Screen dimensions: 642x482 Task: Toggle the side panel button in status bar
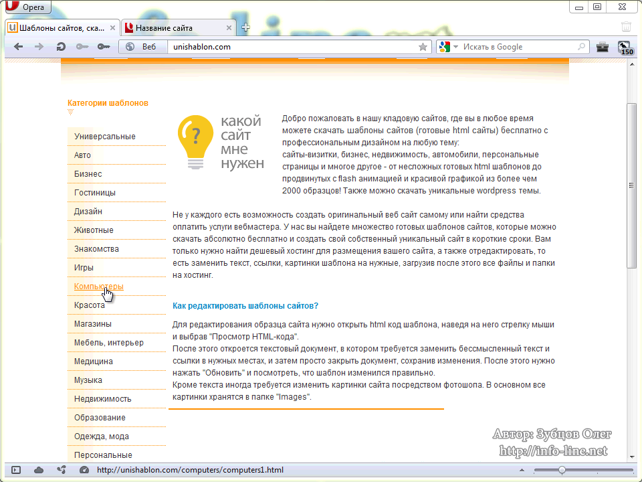point(17,470)
